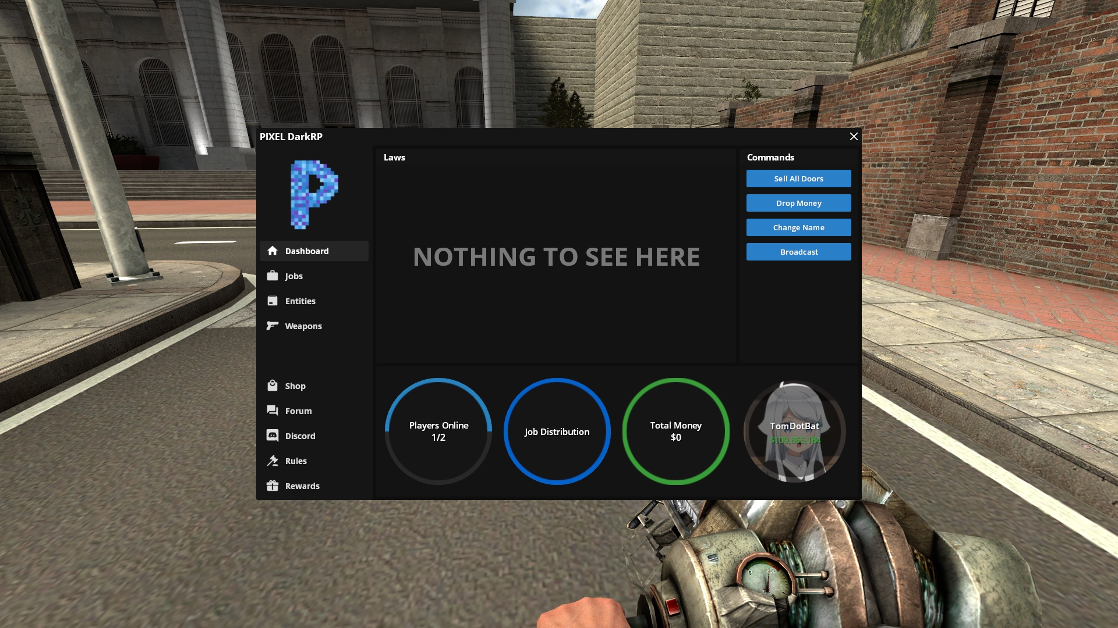Click the Broadcast command button
This screenshot has height=628, width=1118.
pyautogui.click(x=798, y=251)
